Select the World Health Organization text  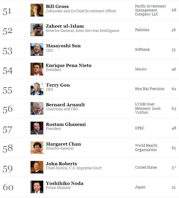(146, 148)
